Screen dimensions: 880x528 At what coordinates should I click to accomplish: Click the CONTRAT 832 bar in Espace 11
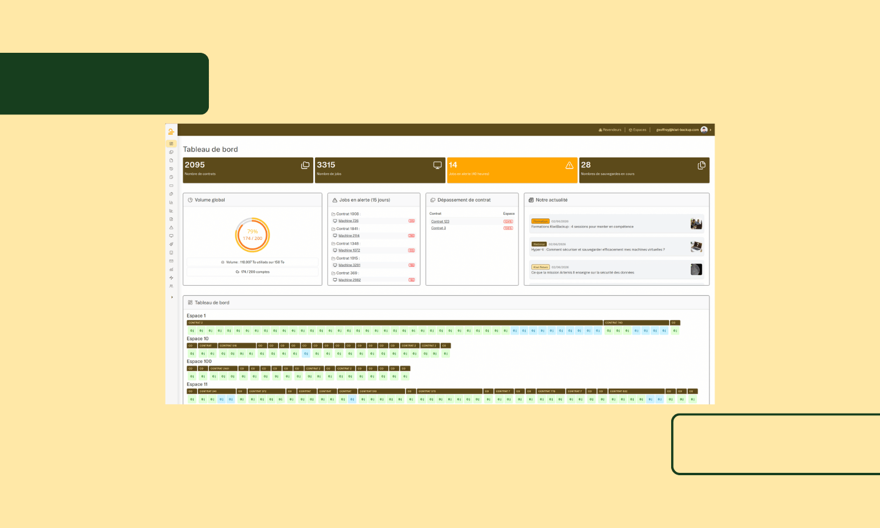[636, 391]
